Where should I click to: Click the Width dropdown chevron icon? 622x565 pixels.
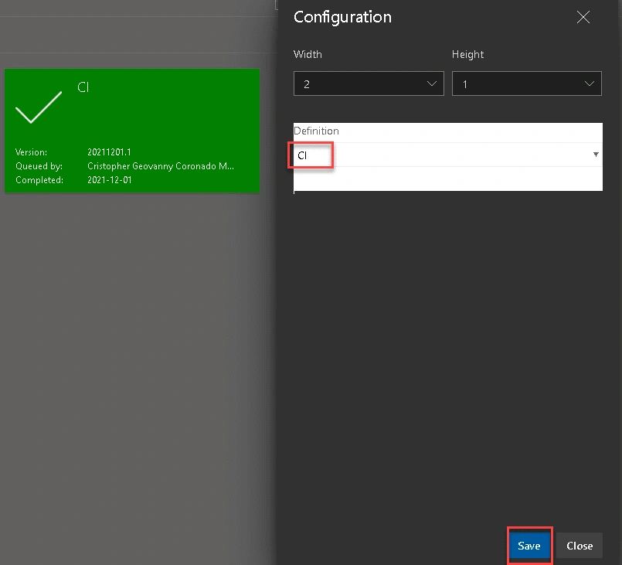(x=432, y=83)
